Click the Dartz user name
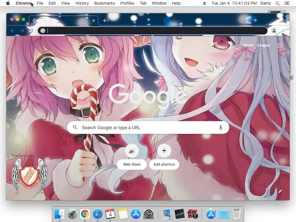This screenshot has height=222, width=296. (266, 3)
